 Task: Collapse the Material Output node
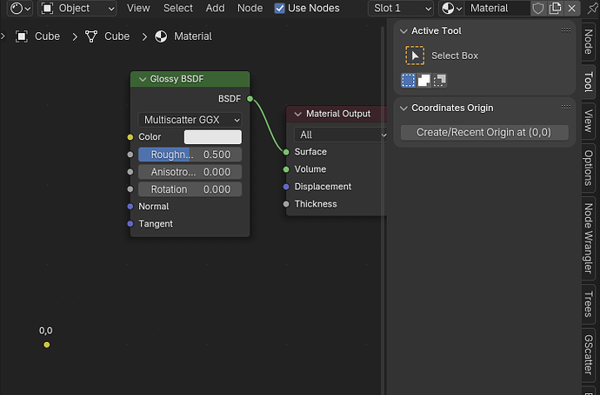pyautogui.click(x=297, y=114)
